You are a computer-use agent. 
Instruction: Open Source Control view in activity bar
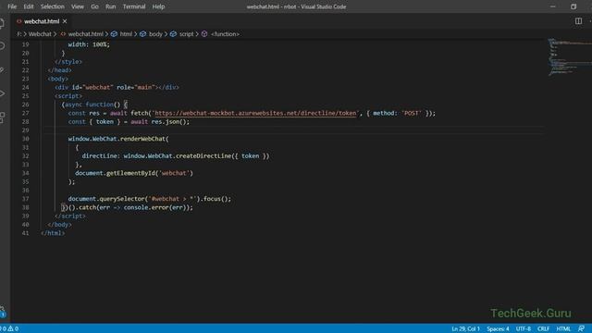(2, 70)
